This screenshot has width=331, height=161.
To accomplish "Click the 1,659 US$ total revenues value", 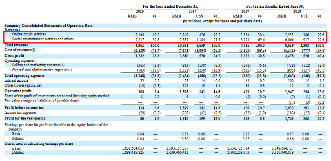I will [200, 45].
